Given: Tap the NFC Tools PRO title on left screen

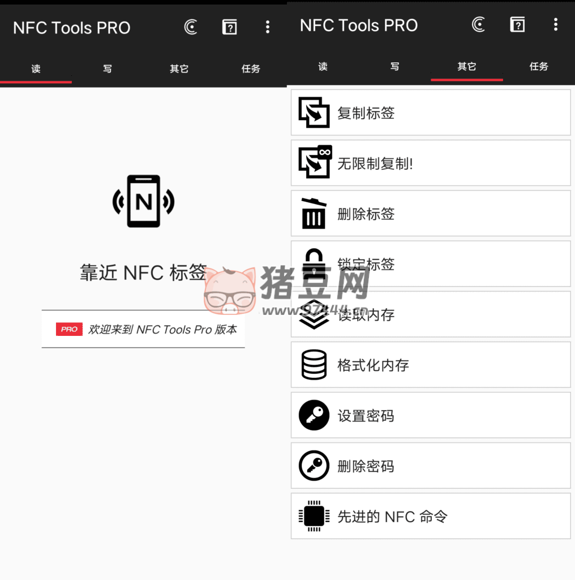Looking at the screenshot, I should [72, 28].
